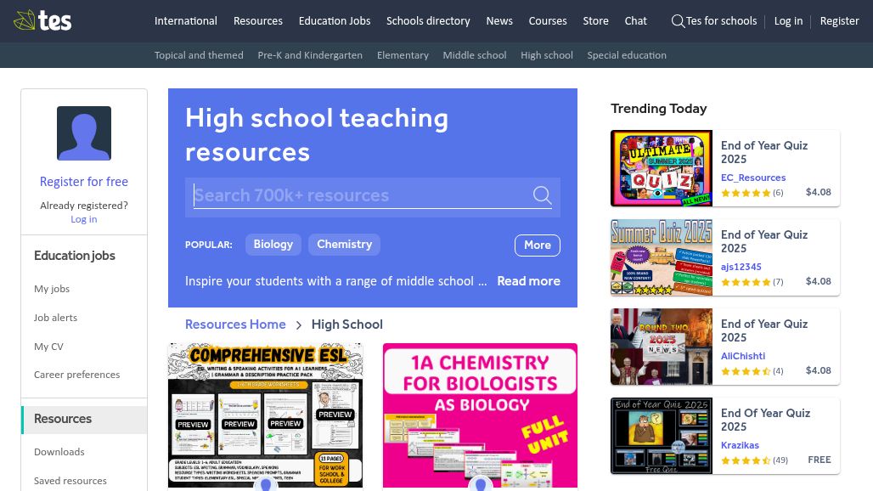Click Tes for schools link

tap(722, 21)
